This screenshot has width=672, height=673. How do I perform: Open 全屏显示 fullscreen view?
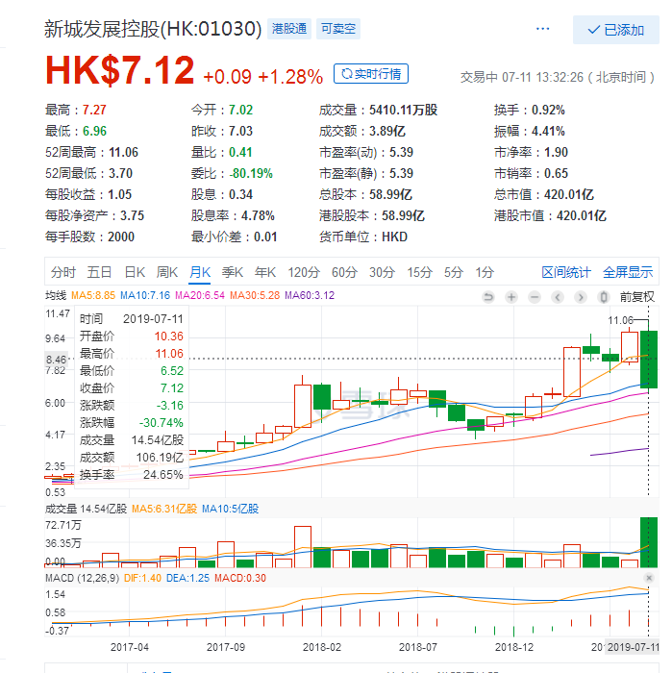coord(628,272)
